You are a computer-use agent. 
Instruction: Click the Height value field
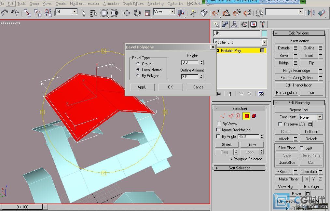point(190,62)
